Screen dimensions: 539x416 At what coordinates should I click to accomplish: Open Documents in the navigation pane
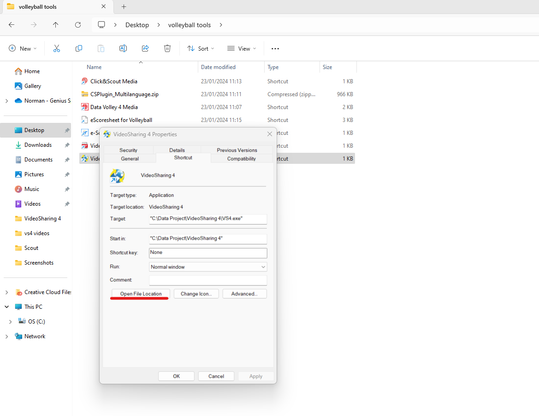pyautogui.click(x=38, y=160)
